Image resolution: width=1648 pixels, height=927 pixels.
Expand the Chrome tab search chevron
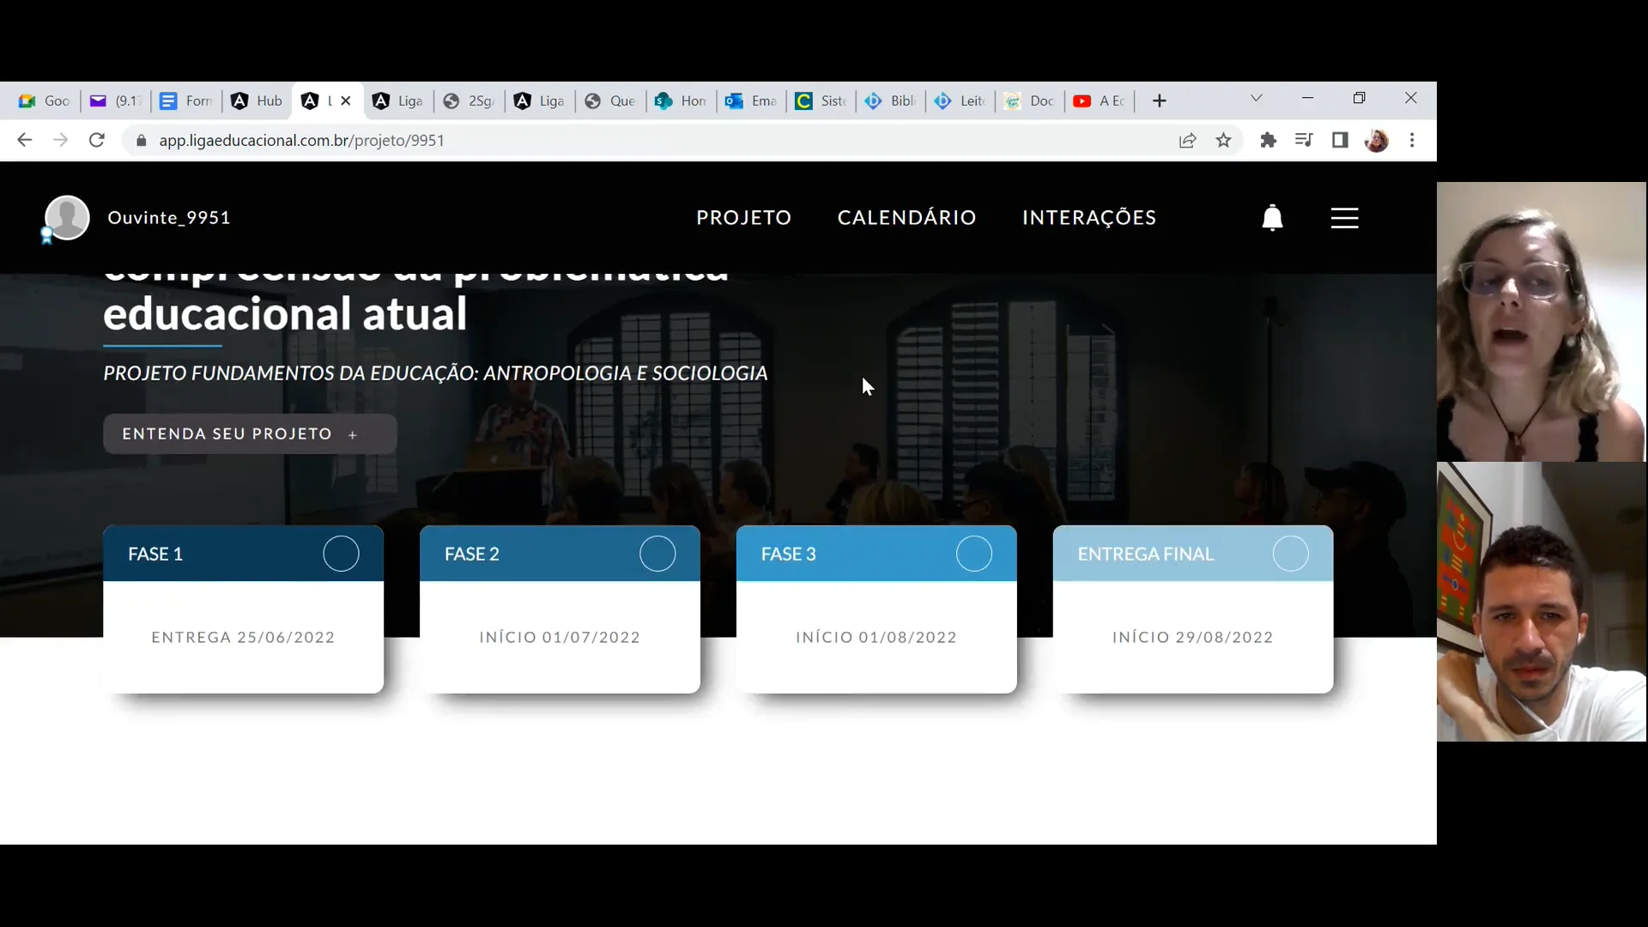point(1257,98)
